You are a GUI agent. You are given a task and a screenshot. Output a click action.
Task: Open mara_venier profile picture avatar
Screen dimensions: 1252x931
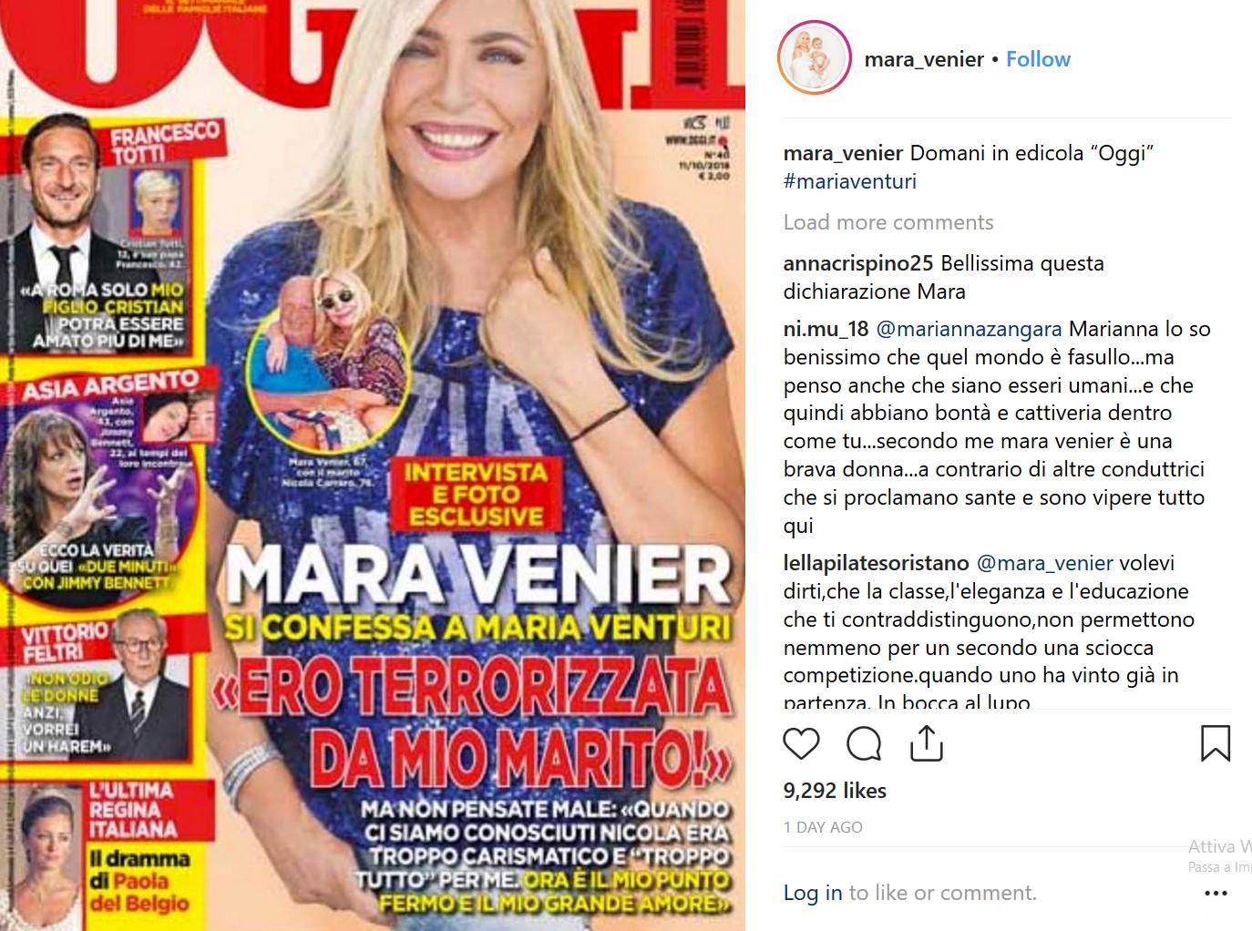[x=814, y=58]
